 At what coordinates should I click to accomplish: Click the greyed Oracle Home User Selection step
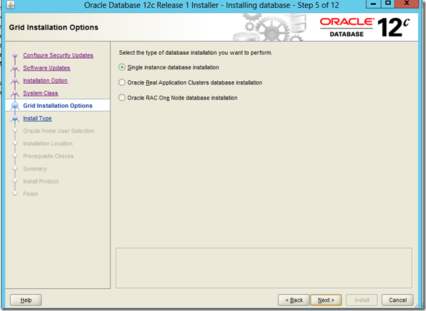59,131
